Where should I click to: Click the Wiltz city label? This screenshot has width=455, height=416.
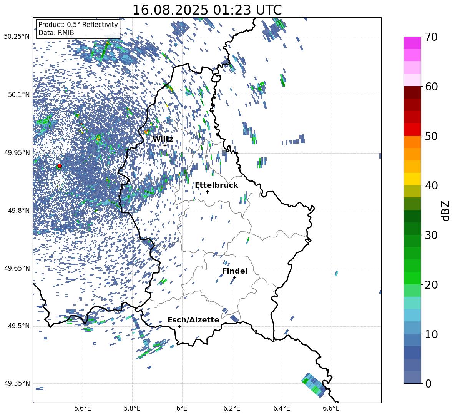pos(163,139)
